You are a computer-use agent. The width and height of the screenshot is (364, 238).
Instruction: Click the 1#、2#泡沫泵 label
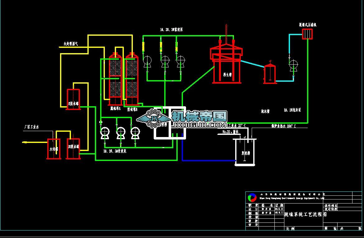292,110
